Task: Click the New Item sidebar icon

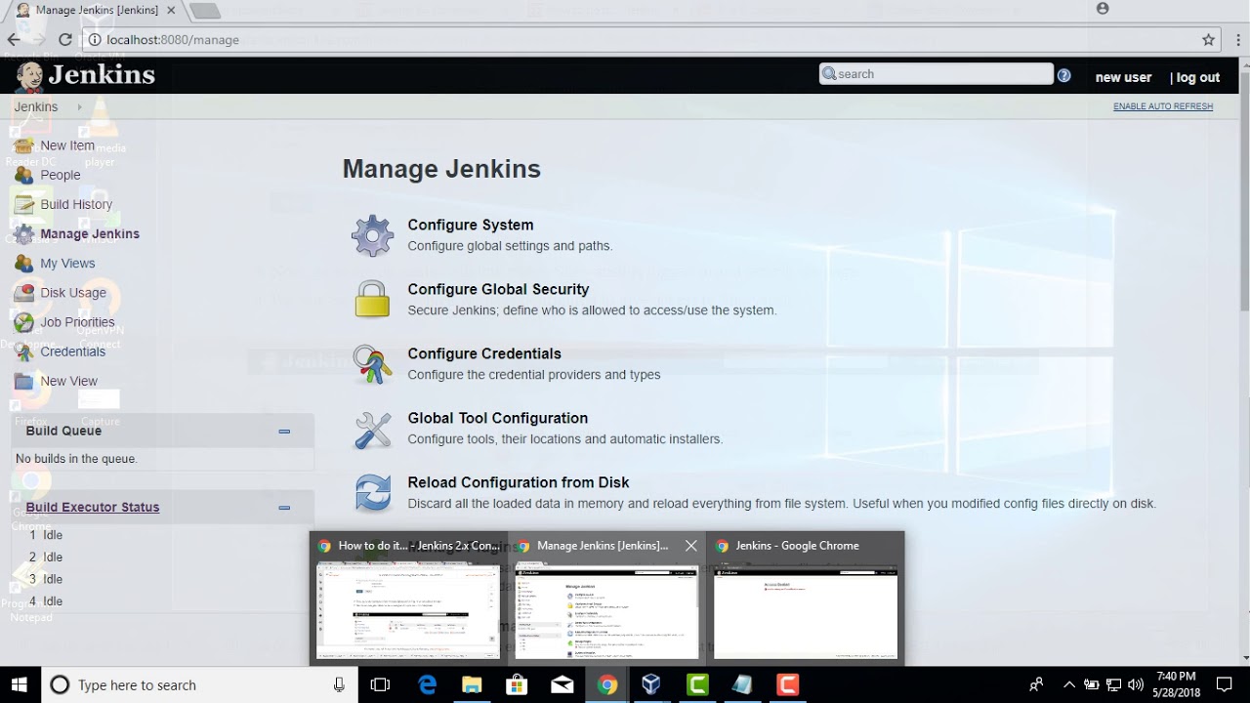Action: (23, 145)
